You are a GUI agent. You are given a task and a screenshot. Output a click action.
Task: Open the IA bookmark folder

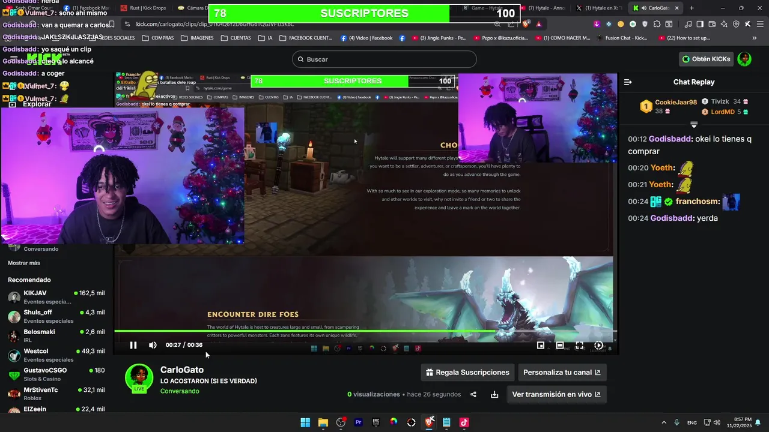[266, 38]
